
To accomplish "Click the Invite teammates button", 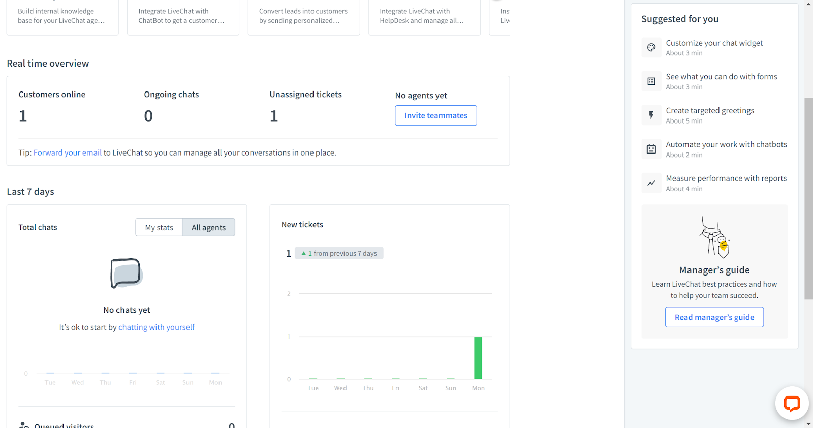I will click(435, 115).
